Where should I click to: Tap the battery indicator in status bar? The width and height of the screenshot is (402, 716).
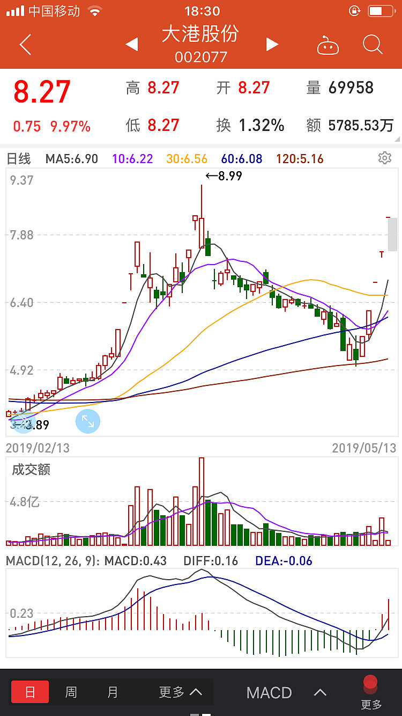point(381,11)
